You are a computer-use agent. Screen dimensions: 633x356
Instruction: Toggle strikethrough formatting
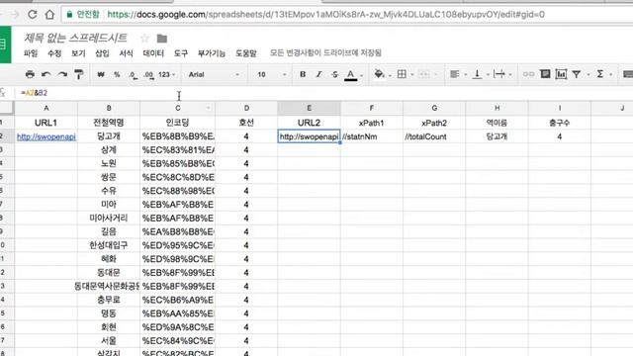(334, 74)
